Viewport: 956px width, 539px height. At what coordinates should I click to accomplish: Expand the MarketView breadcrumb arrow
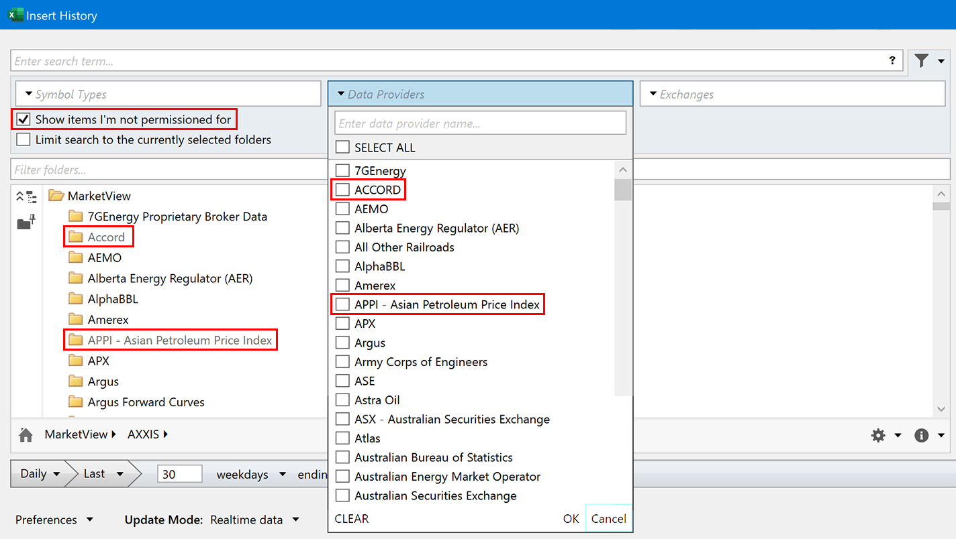pos(113,434)
